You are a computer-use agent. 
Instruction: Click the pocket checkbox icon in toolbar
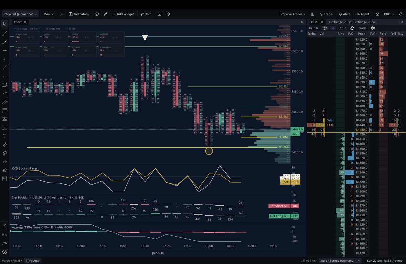tap(159, 14)
